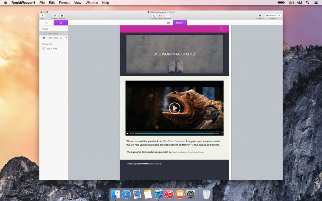Open Spotlight search in menu bar
This screenshot has height=201, width=322.
308,3
